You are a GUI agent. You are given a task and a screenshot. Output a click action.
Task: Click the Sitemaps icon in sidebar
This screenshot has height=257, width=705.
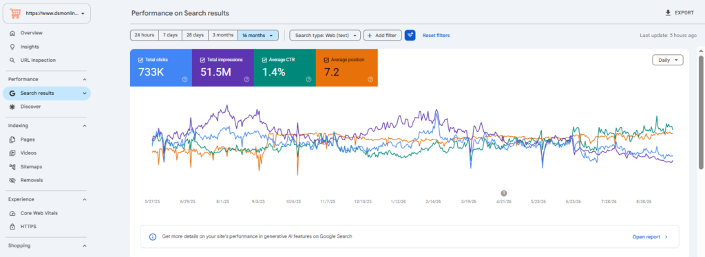tap(12, 166)
